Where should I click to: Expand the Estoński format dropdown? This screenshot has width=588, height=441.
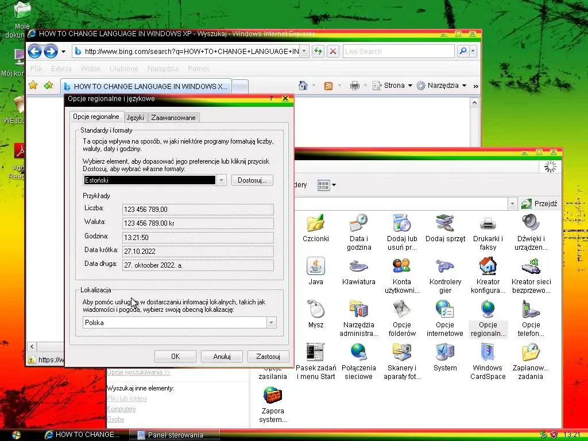point(221,180)
